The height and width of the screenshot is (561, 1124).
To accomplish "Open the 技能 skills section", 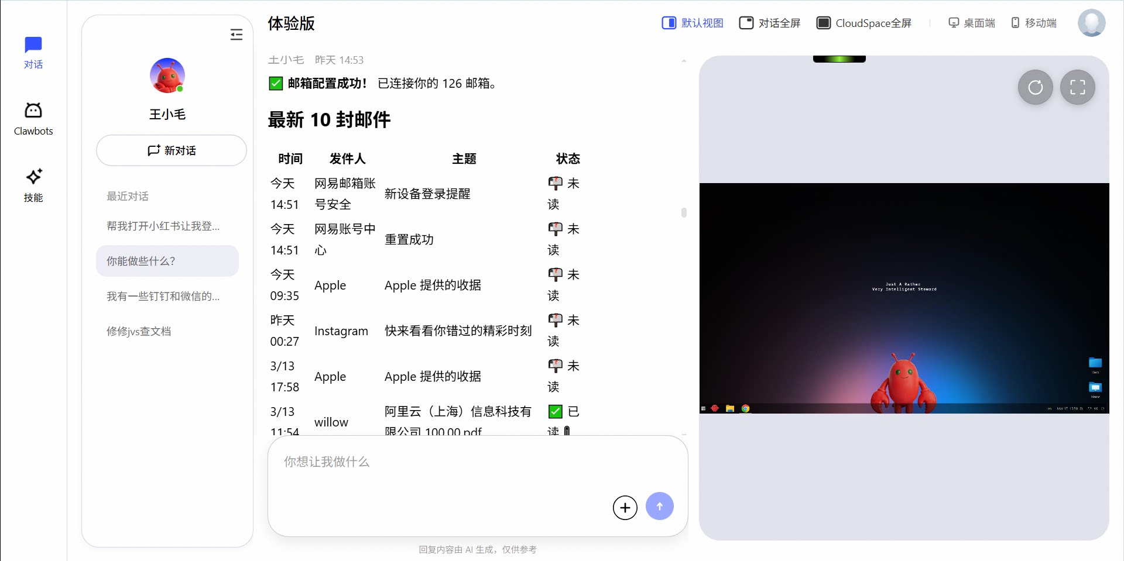I will (x=33, y=185).
